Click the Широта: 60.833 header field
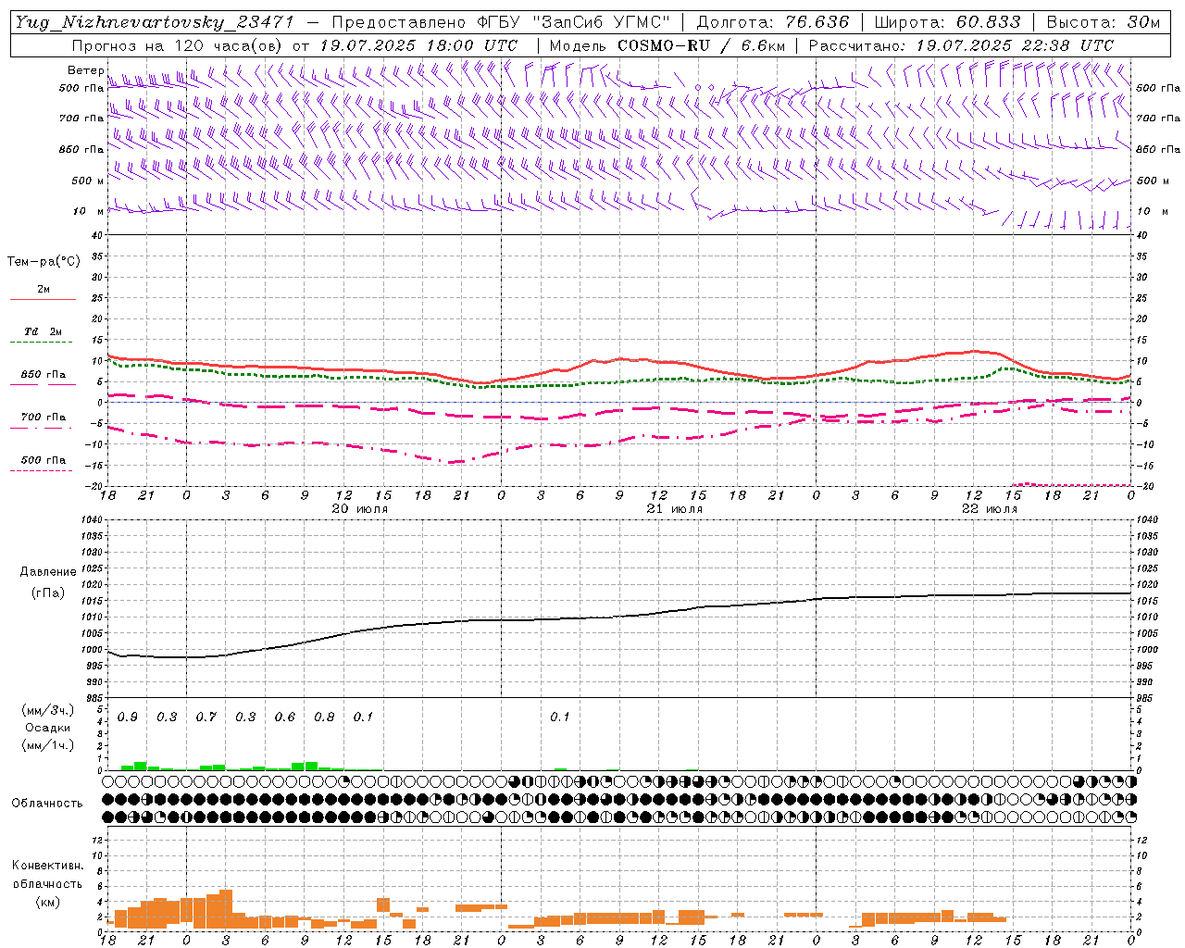The width and height of the screenshot is (1185, 948). click(947, 22)
